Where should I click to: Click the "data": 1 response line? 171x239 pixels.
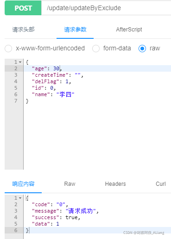97,224
